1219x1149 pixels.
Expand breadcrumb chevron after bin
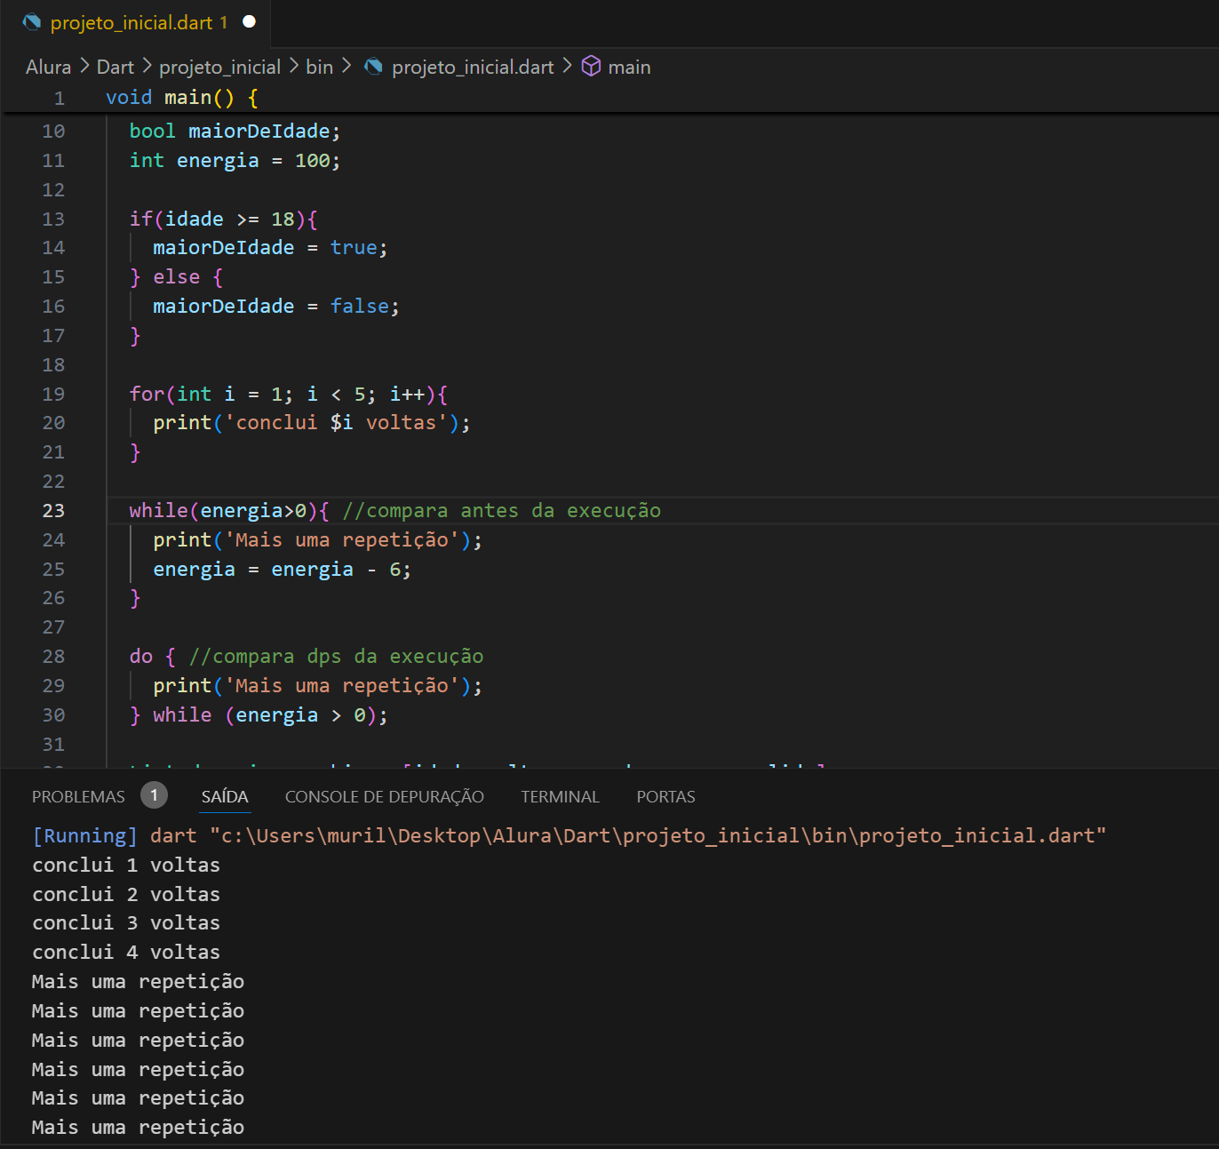point(347,67)
